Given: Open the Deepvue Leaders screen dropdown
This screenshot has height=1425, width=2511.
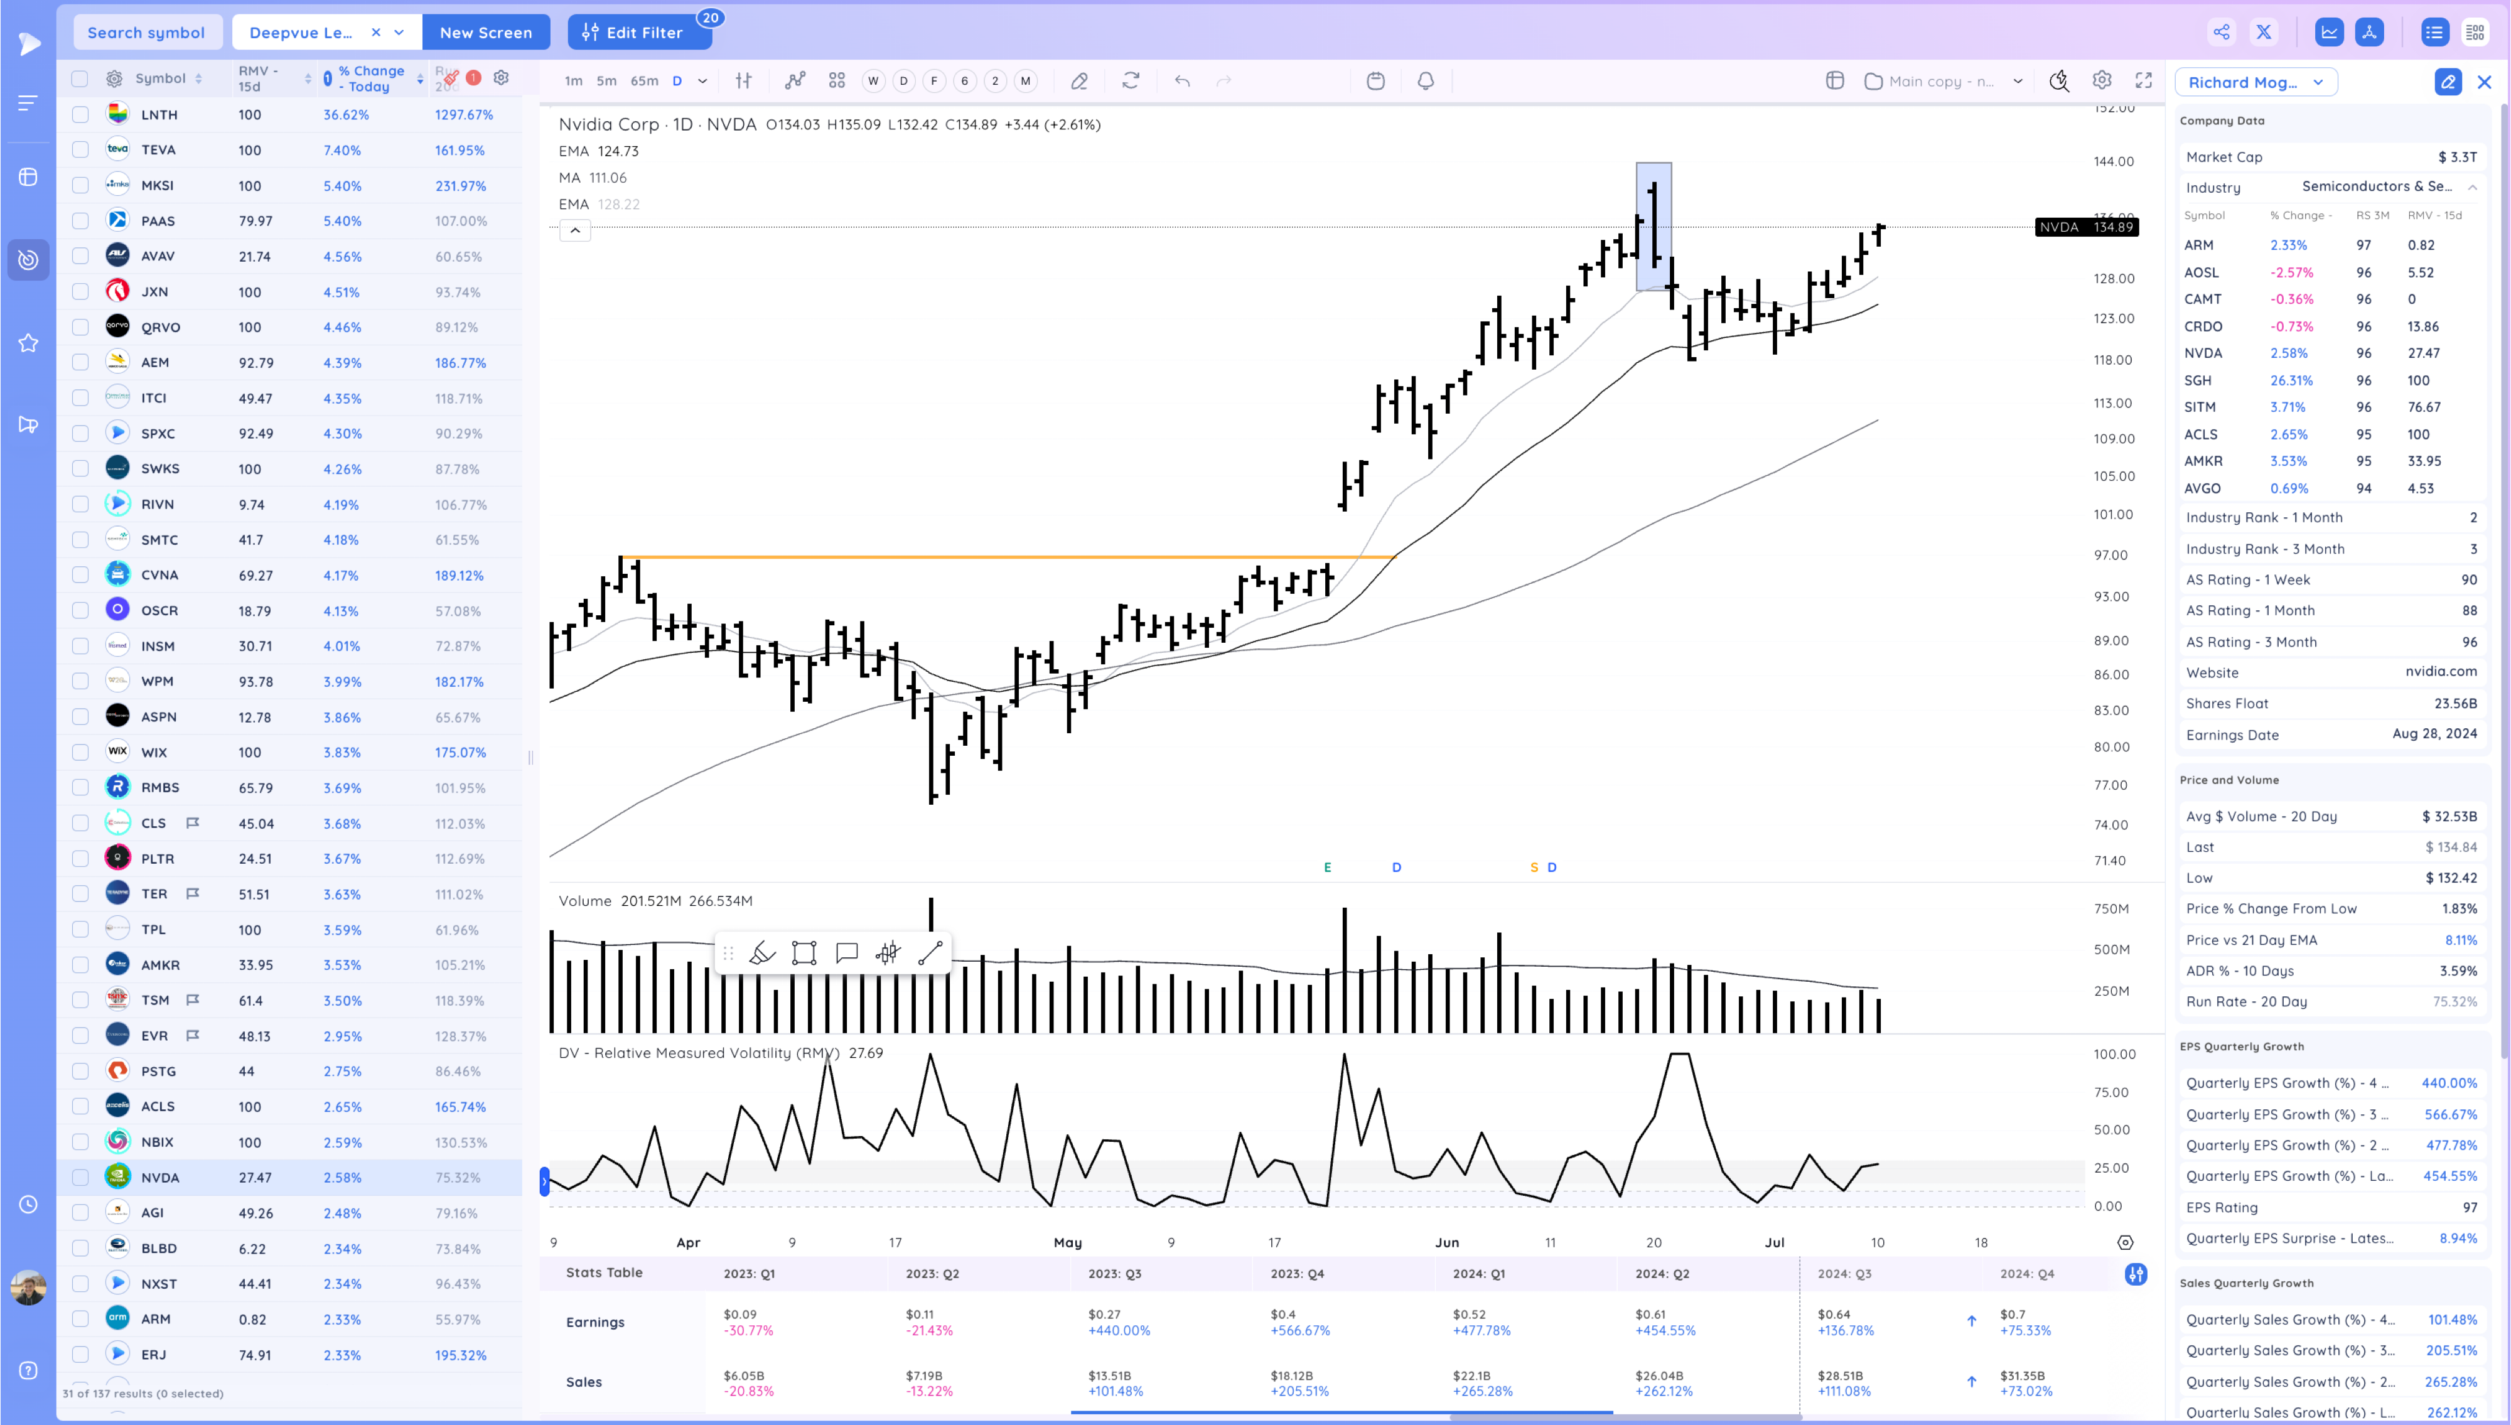Looking at the screenshot, I should point(399,32).
